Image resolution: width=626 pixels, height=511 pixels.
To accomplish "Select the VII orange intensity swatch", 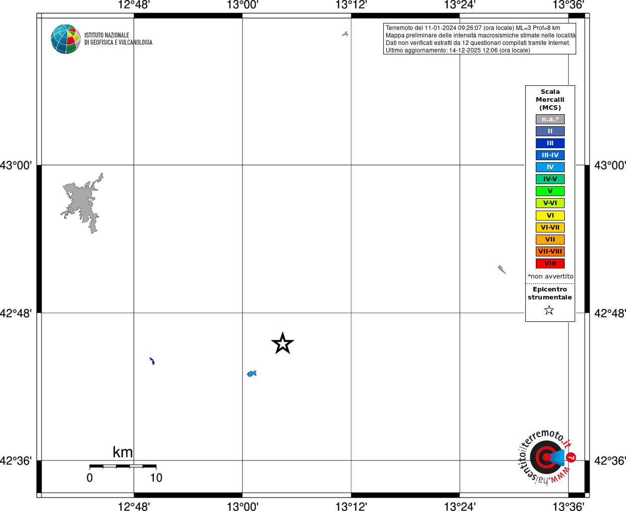I will (550, 240).
